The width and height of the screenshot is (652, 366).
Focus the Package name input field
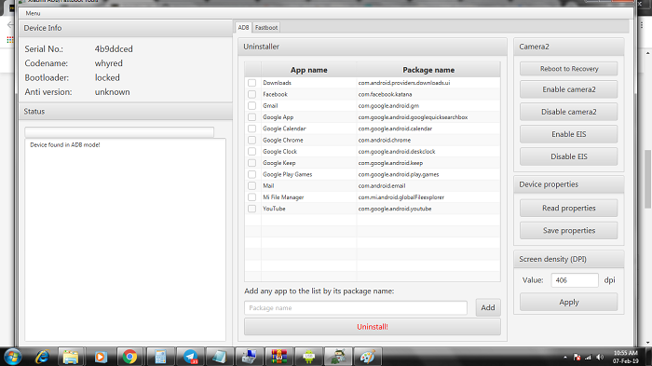click(x=356, y=307)
